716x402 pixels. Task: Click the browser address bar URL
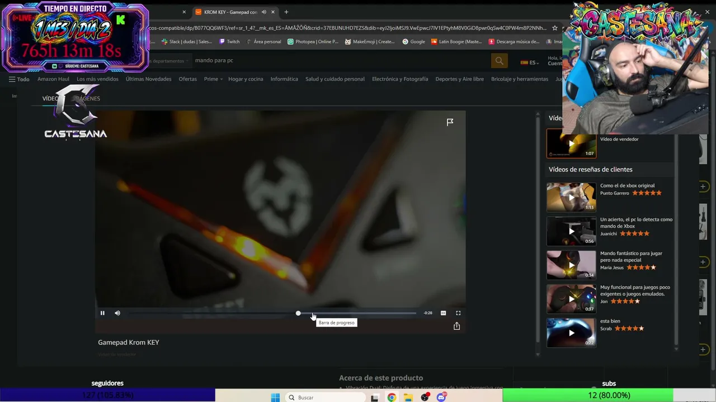[348, 28]
